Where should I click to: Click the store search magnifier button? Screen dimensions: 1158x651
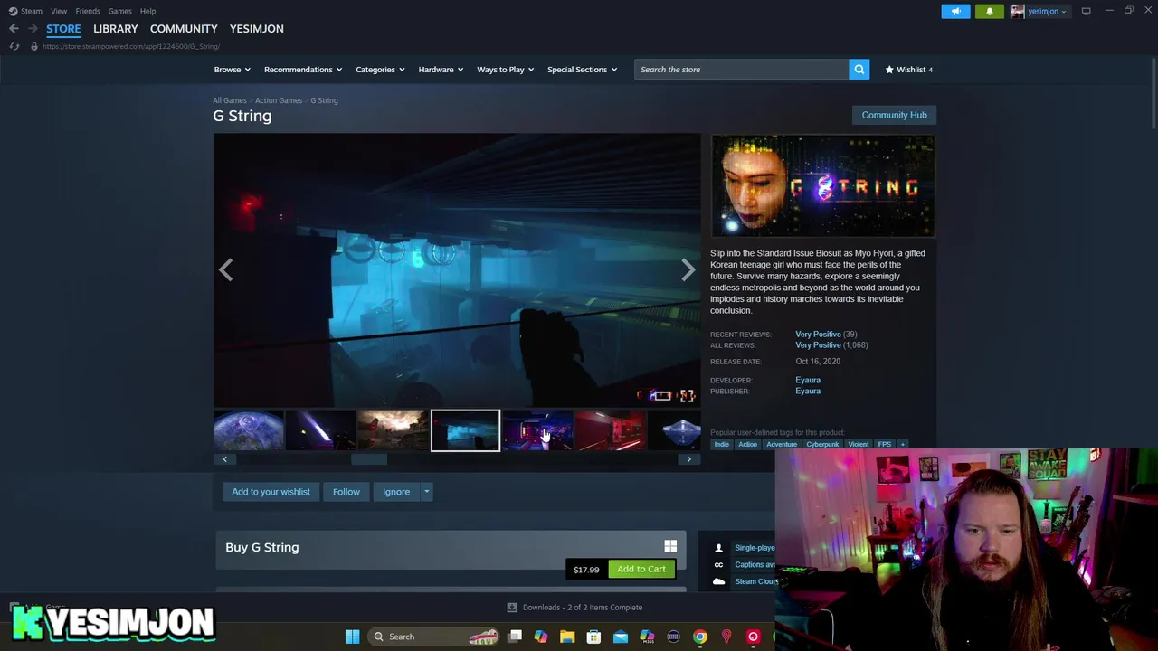(859, 70)
